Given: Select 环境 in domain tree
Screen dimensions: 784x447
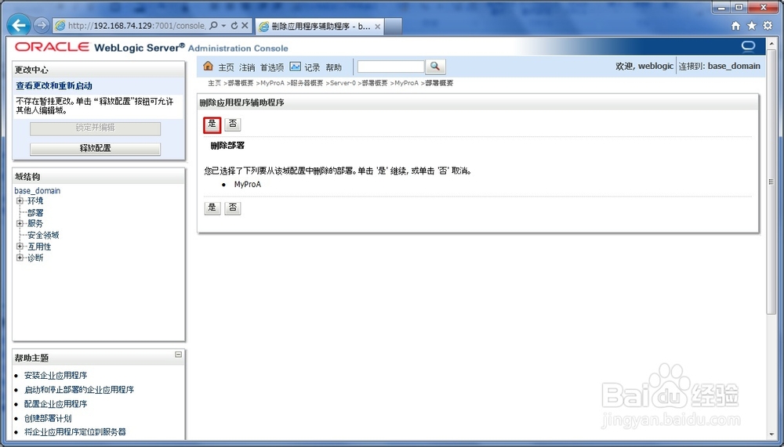Looking at the screenshot, I should pyautogui.click(x=35, y=200).
